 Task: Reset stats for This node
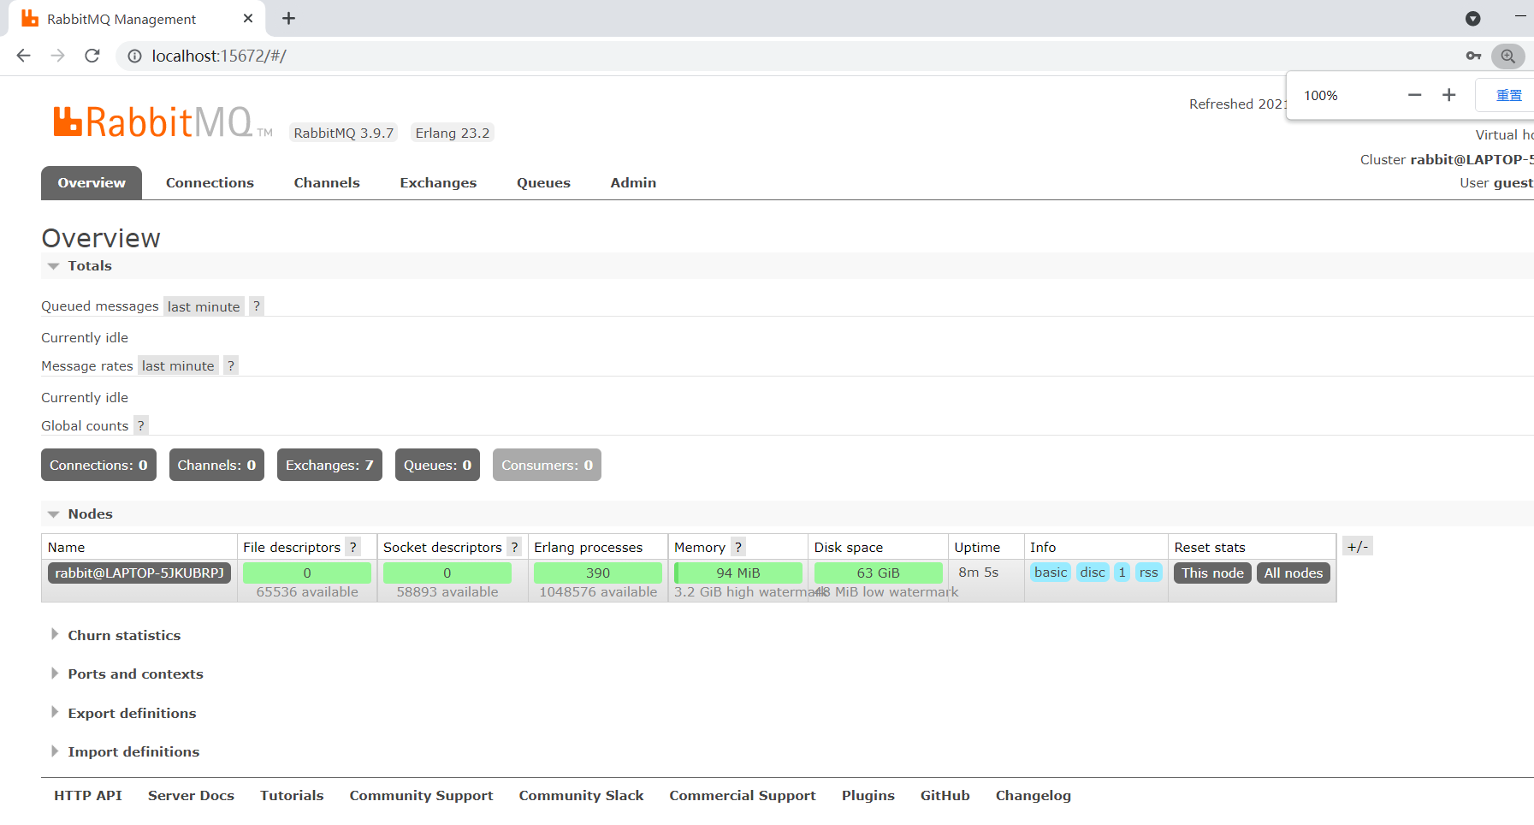coord(1212,573)
